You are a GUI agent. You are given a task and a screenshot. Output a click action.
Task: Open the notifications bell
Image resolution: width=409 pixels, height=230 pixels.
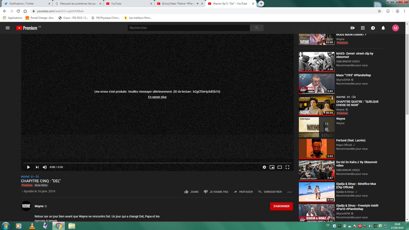point(383,28)
